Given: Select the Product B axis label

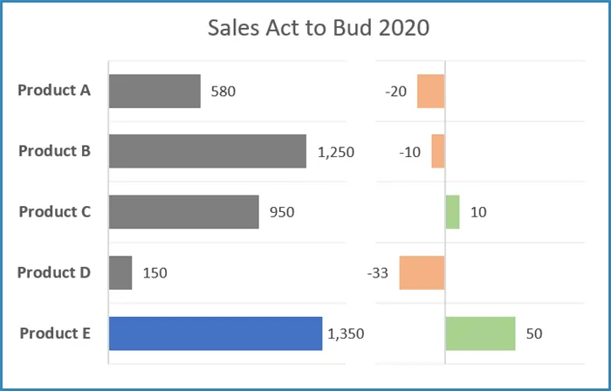Looking at the screenshot, I should point(55,150).
